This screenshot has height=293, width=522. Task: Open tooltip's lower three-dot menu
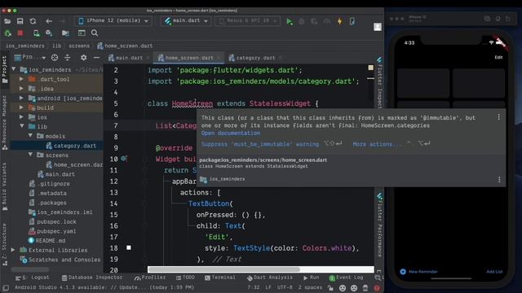tap(499, 179)
